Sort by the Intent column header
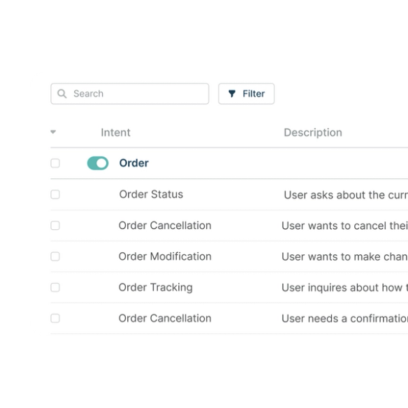This screenshot has height=408, width=408. tap(115, 133)
